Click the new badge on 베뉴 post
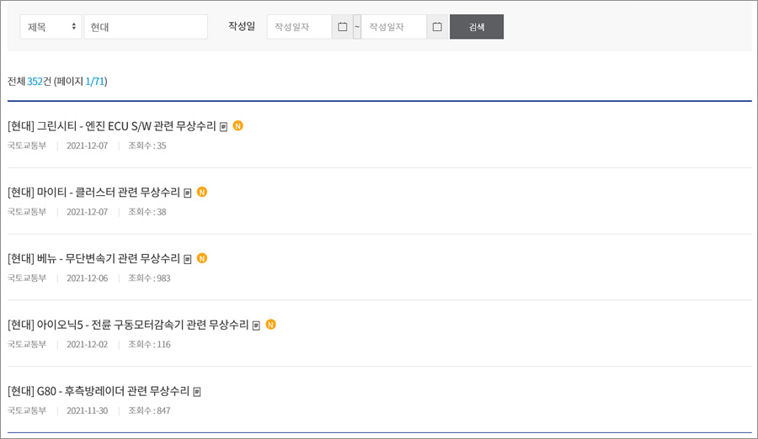 tap(202, 258)
